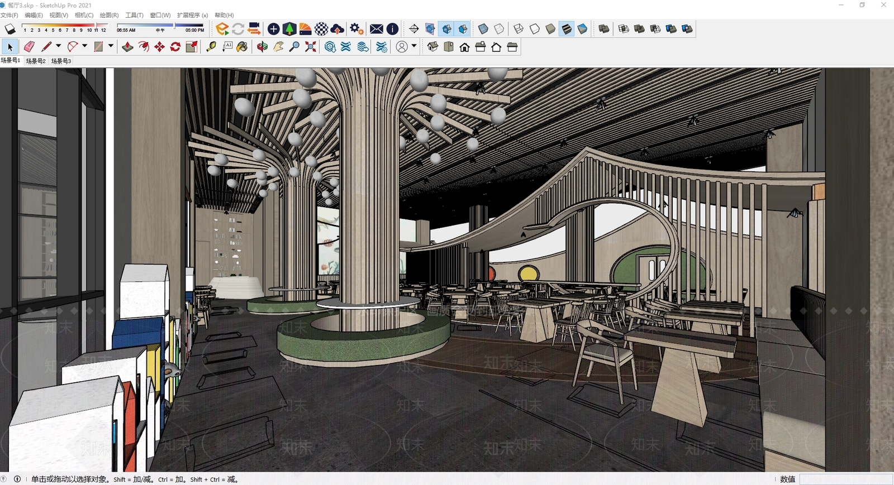Click the envelope feedback icon
894x485 pixels.
point(377,28)
